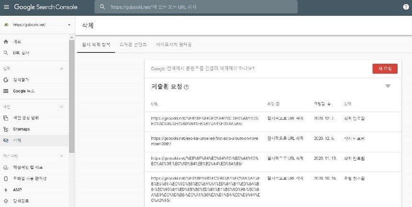Click the status column header
Viewport: 412px width, 207px height.
pyautogui.click(x=348, y=104)
